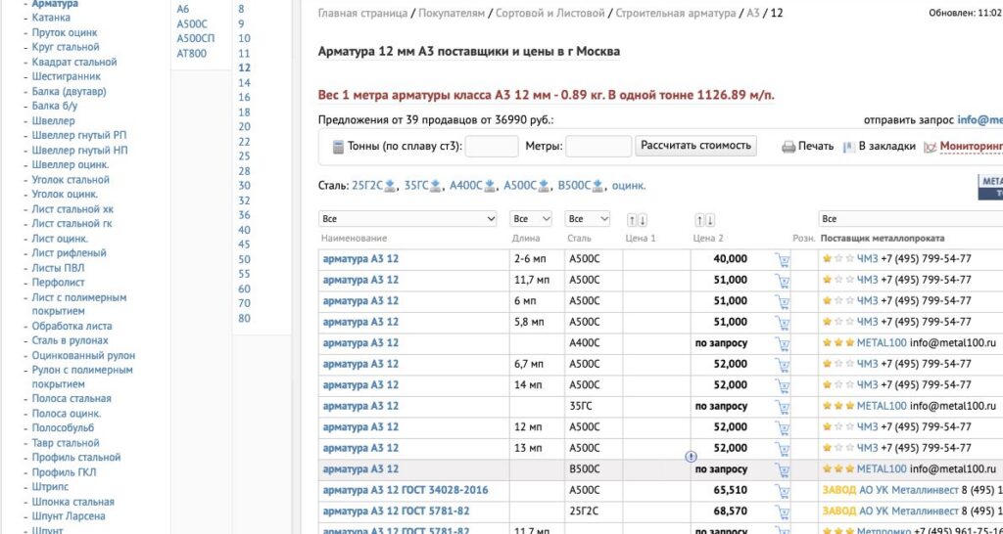The image size is (1003, 534).
Task: Open the Наименование filter dropdown
Action: point(408,219)
